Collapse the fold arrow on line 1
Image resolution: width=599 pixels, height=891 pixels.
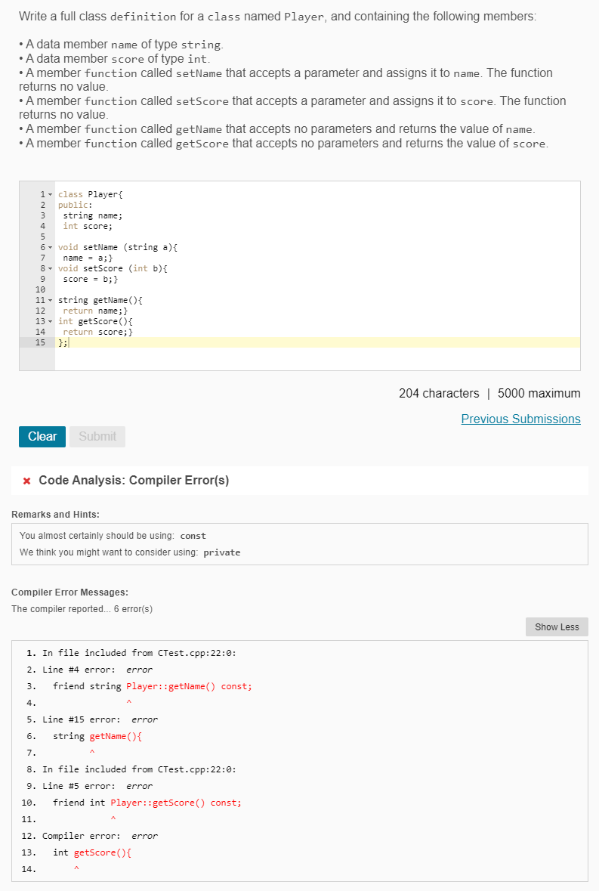coord(50,194)
